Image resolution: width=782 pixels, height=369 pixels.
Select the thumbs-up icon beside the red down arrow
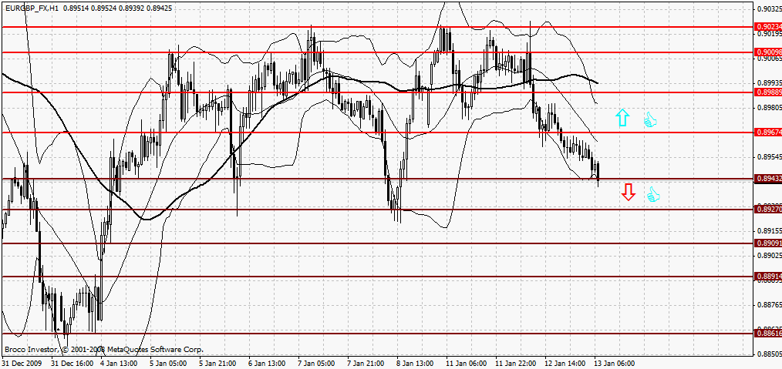click(x=653, y=194)
